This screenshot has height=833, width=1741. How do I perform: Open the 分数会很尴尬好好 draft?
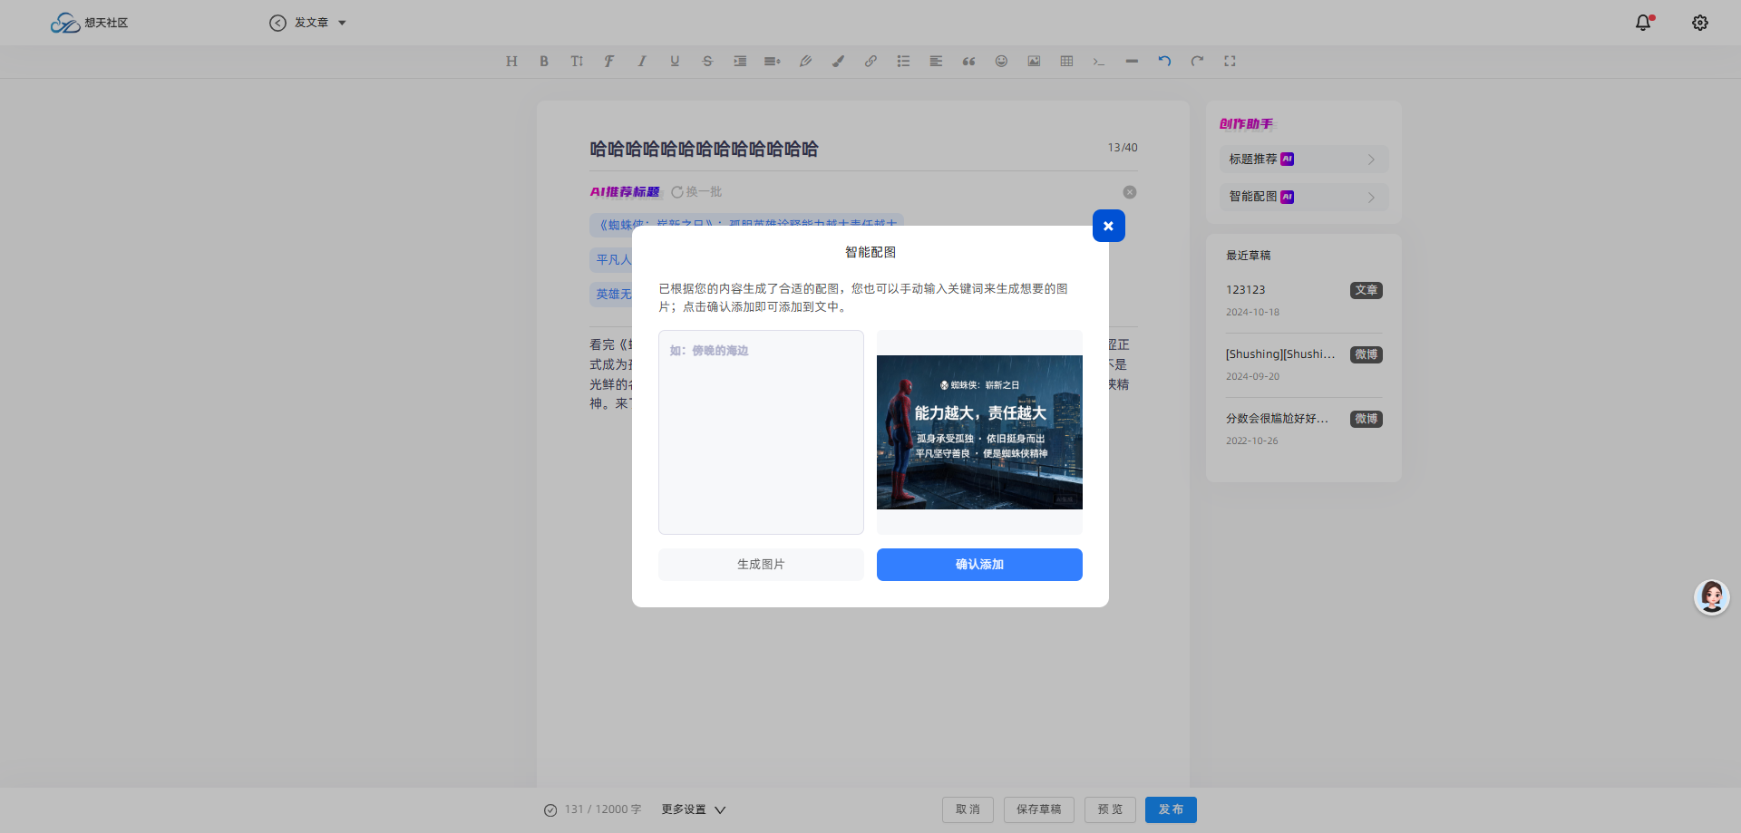[x=1277, y=419]
